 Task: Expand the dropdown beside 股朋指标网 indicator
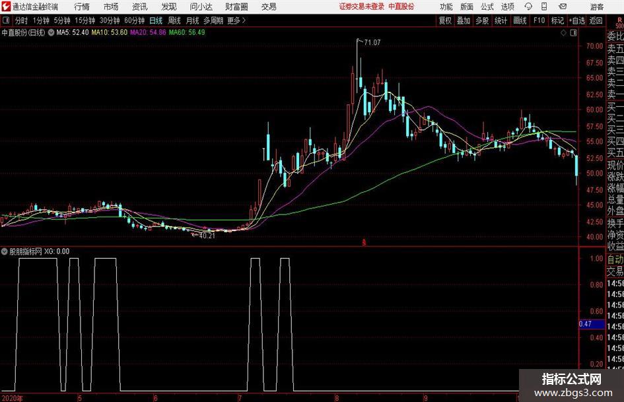point(5,251)
